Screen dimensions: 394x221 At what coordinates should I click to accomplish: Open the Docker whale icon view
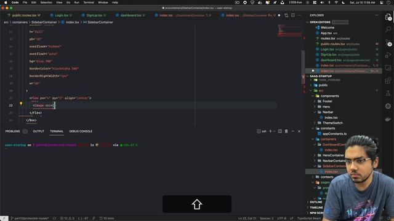click(x=388, y=118)
